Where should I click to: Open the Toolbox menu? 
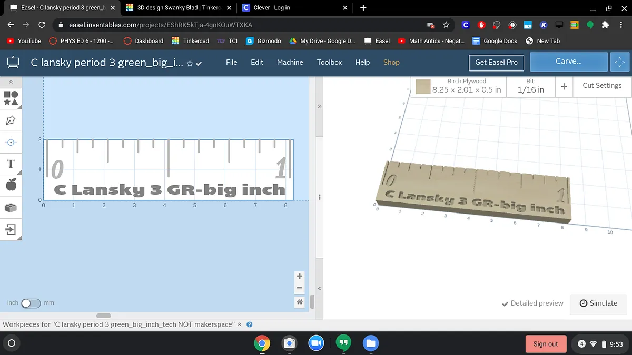coord(329,62)
